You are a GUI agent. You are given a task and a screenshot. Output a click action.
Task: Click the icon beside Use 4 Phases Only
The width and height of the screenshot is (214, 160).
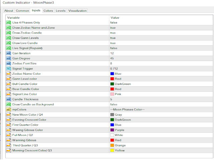click(x=8, y=23)
